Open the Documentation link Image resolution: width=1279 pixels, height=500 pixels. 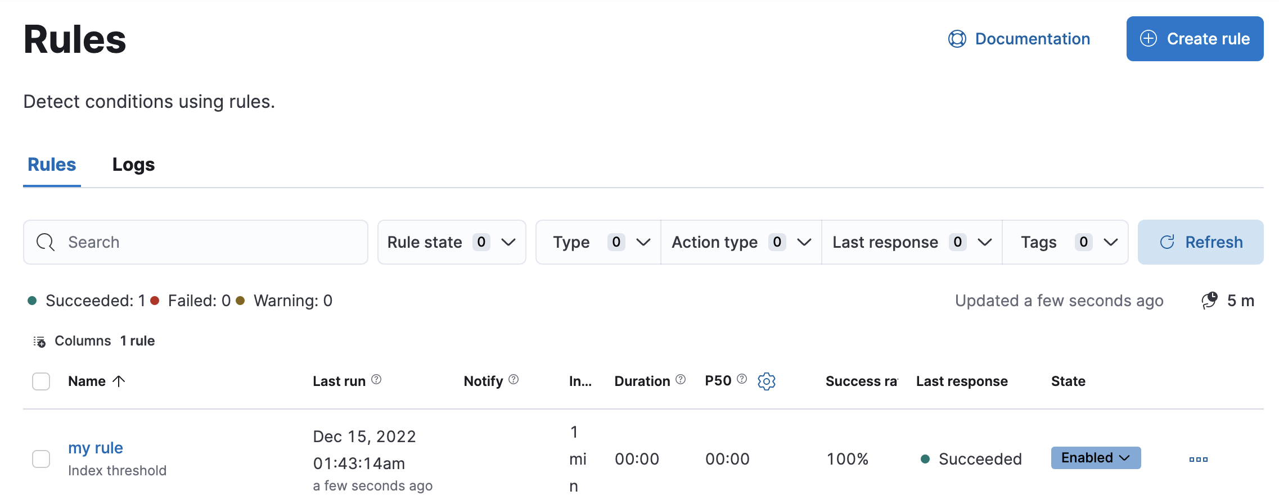pos(1019,39)
